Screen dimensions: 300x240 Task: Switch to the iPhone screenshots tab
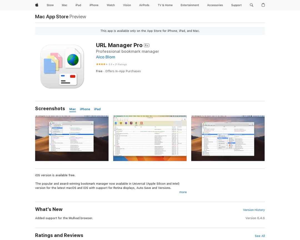pos(85,109)
